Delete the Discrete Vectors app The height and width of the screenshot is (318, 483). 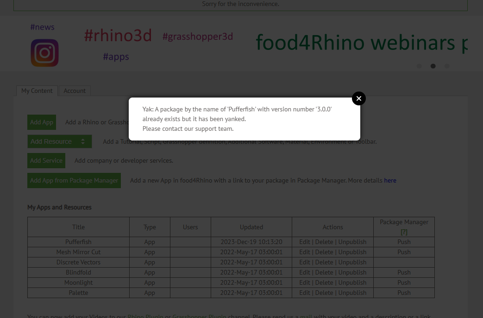click(324, 263)
